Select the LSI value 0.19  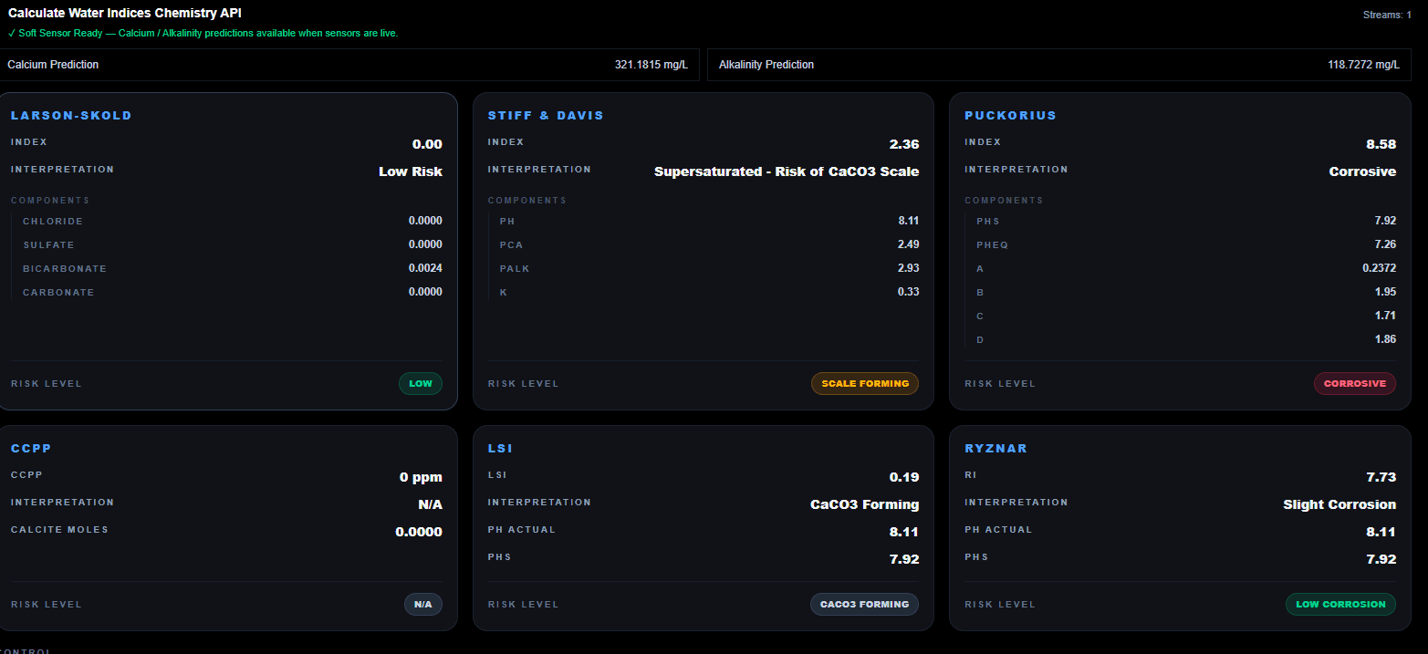904,477
